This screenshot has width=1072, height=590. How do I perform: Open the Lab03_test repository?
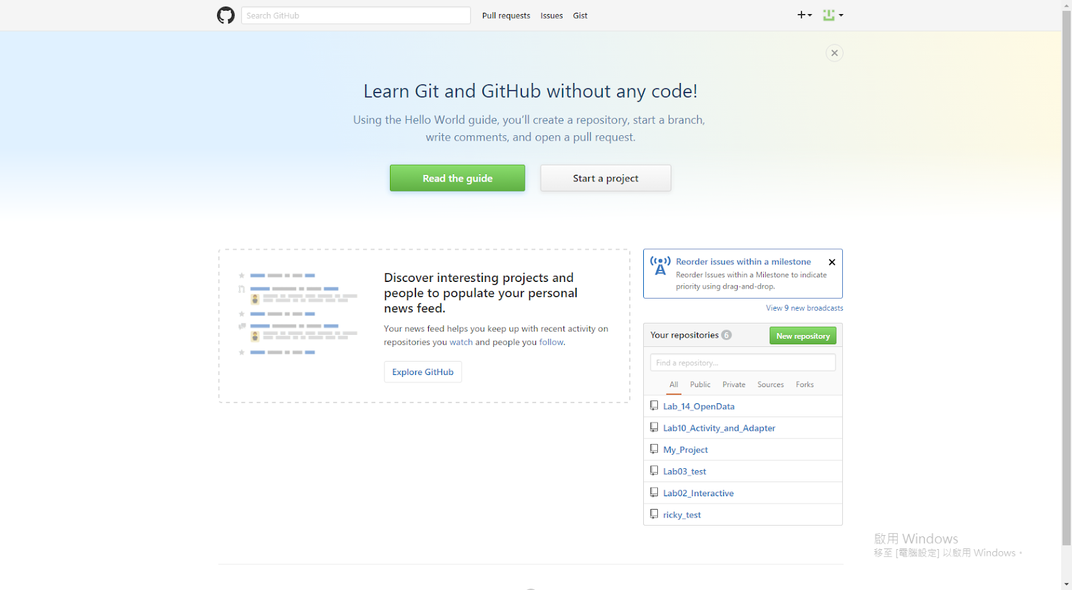(685, 471)
